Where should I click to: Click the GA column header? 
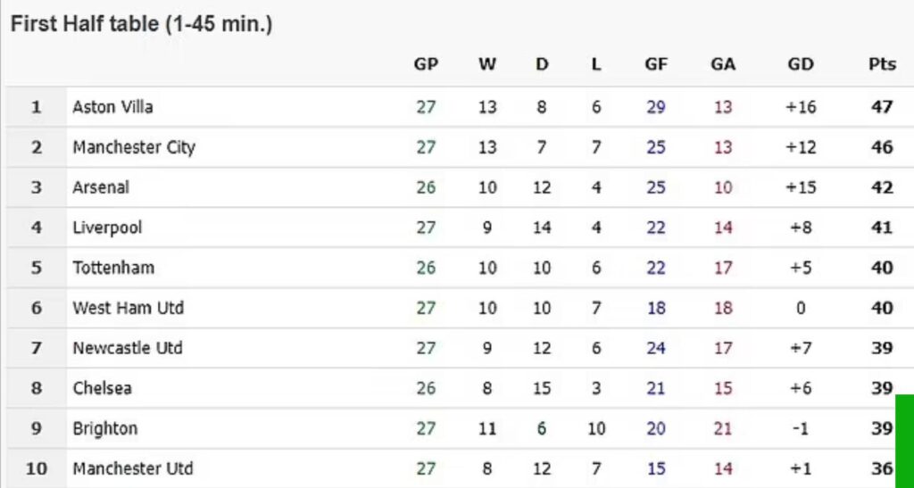[x=723, y=64]
